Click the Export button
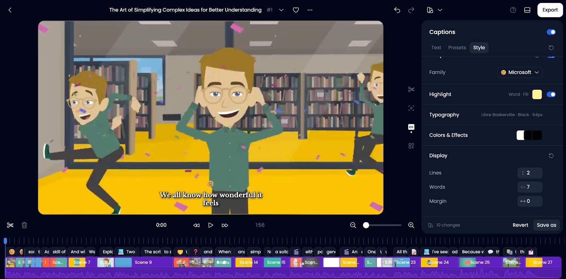 click(x=550, y=10)
